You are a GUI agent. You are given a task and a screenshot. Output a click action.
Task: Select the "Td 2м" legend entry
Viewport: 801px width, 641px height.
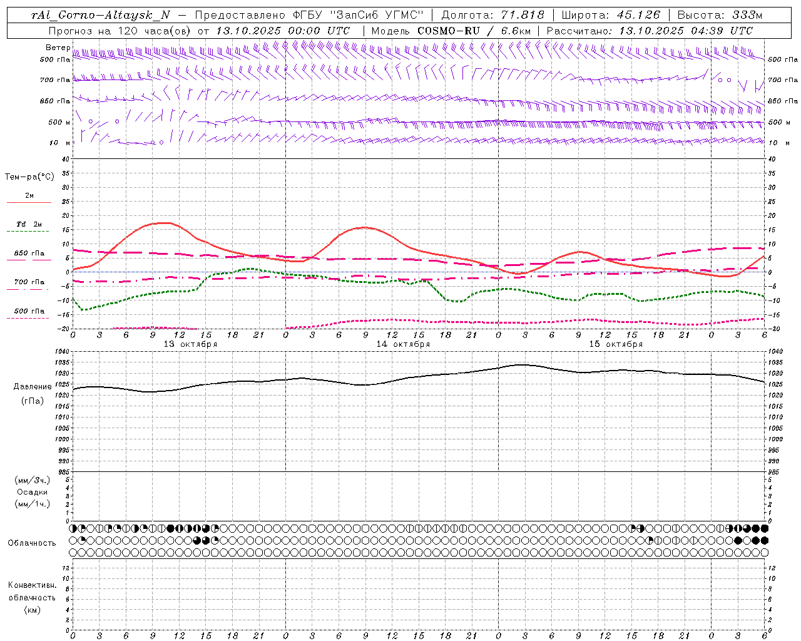(29, 224)
